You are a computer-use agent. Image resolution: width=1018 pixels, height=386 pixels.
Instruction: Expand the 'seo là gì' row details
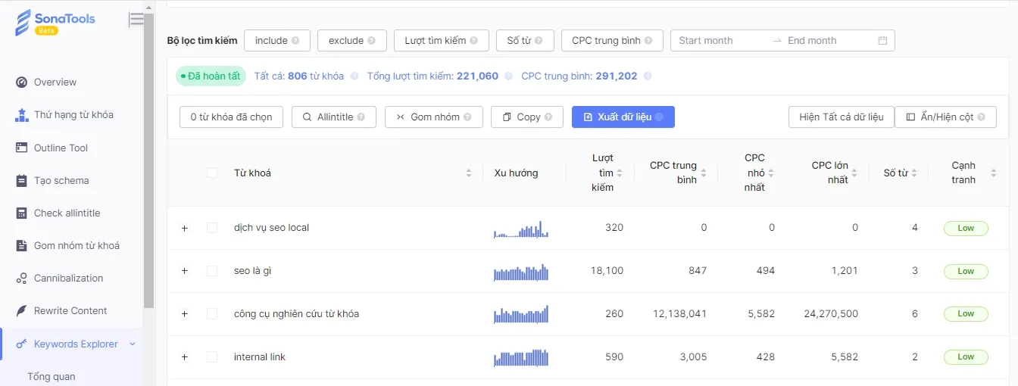pos(184,271)
